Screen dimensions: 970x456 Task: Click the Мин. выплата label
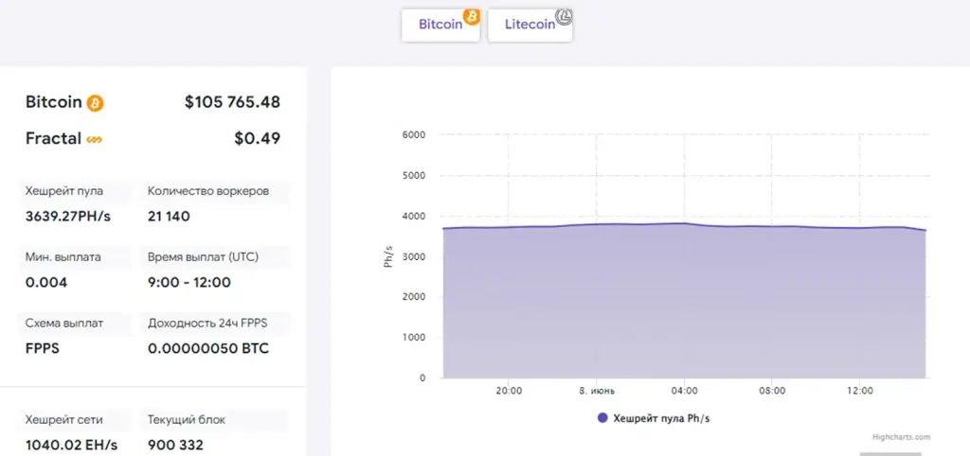[x=63, y=257]
